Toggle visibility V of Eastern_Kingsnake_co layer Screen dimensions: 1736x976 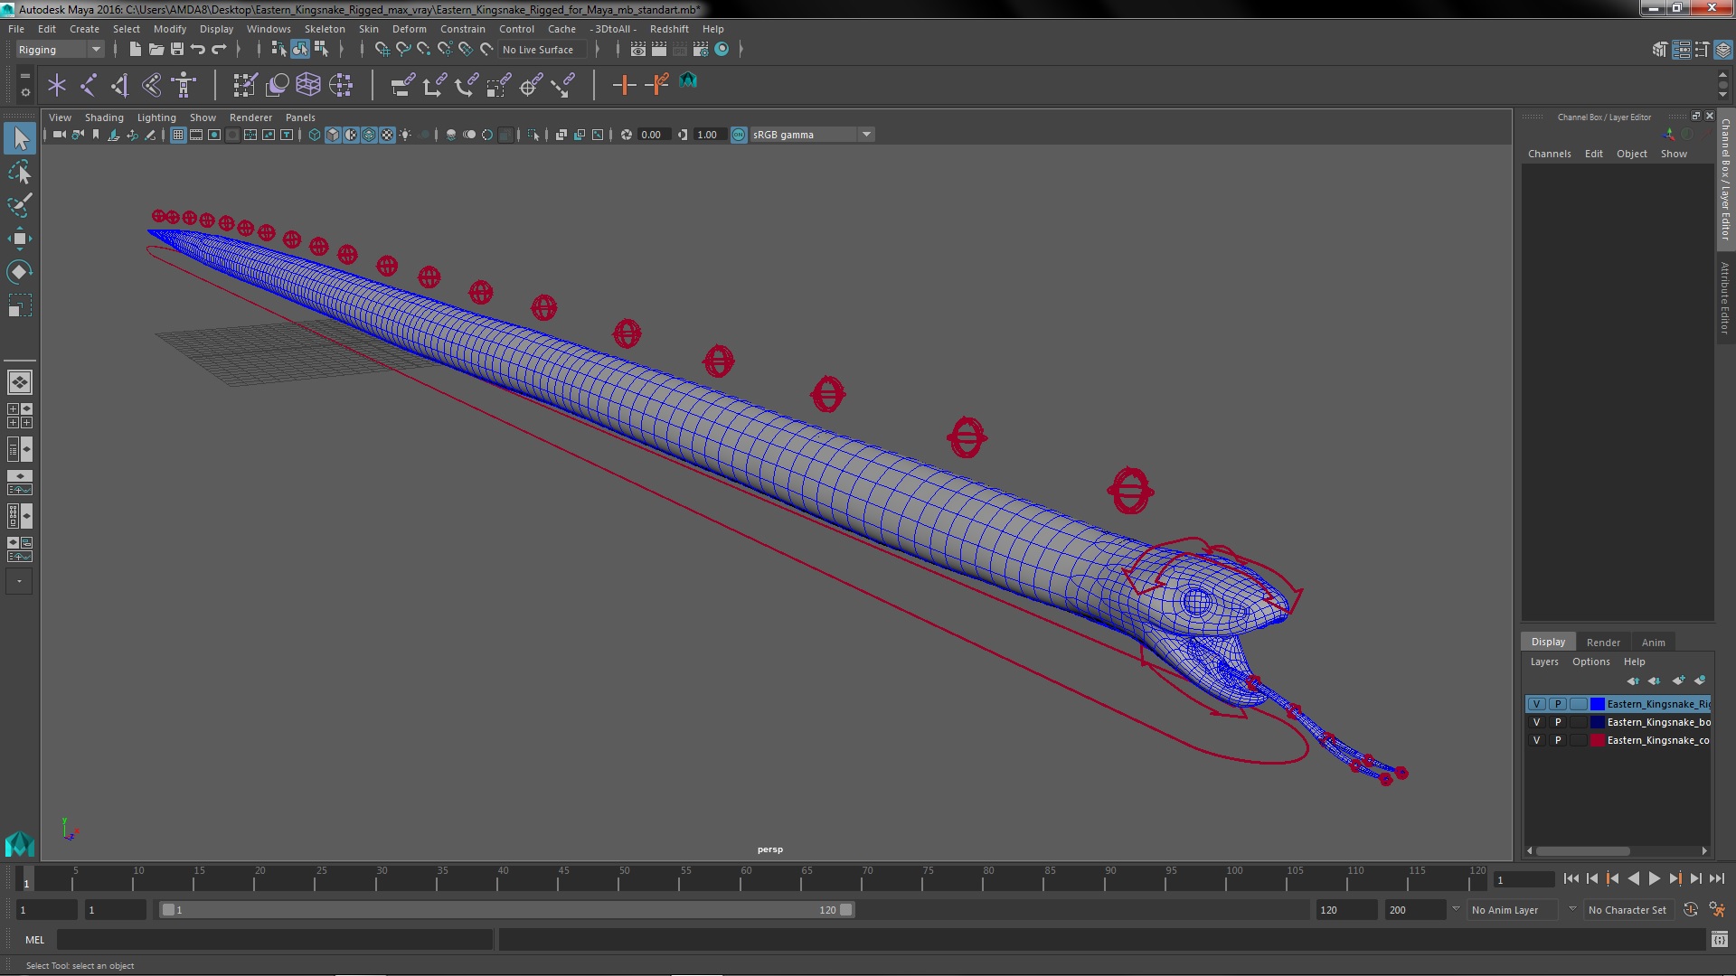pyautogui.click(x=1536, y=740)
